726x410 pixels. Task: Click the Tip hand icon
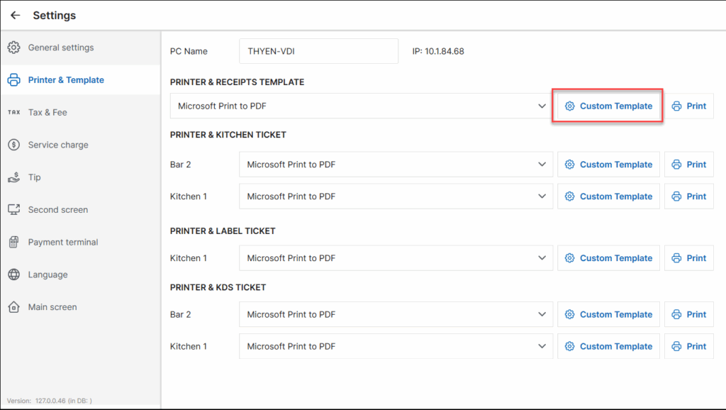pos(14,177)
